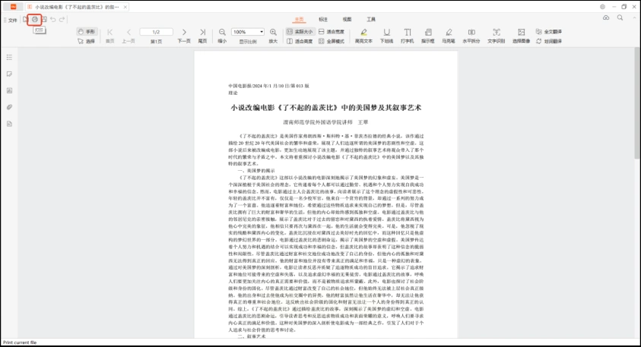Image resolution: width=641 pixels, height=347 pixels.
Task: Choose the Underline (下划线) annotation tool
Action: click(386, 36)
